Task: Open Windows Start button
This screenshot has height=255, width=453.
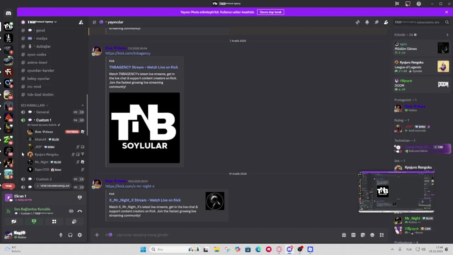Action: coord(143,249)
